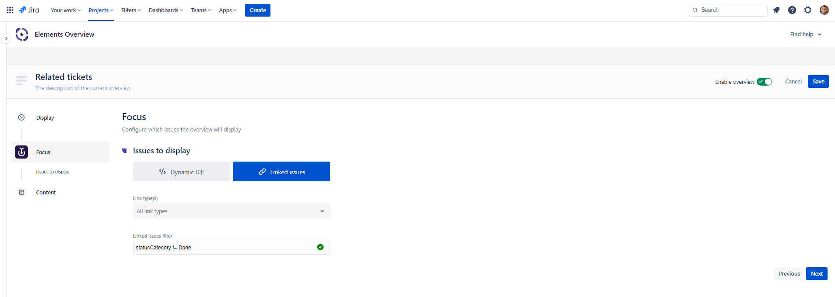835x297 pixels.
Task: Select the Dynamic JQL option
Action: (181, 172)
